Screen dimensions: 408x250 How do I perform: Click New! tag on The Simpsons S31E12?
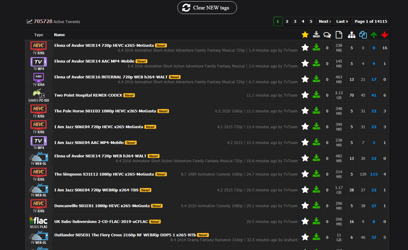click(x=161, y=174)
